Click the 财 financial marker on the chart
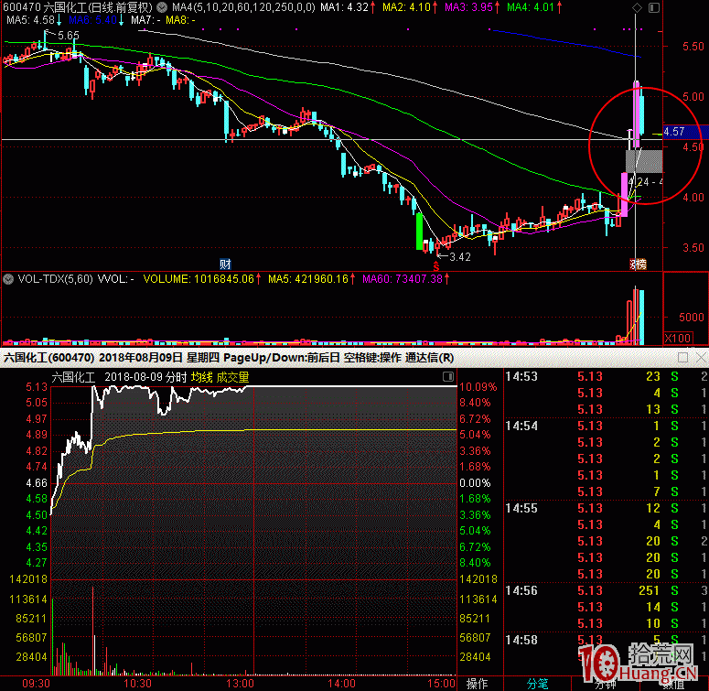Screen dimensions: 709x691 pyautogui.click(x=225, y=265)
